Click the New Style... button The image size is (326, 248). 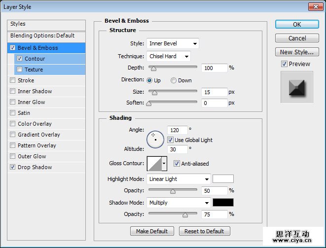pos(297,52)
